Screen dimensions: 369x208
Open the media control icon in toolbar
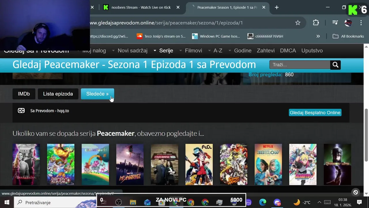tap(335, 23)
